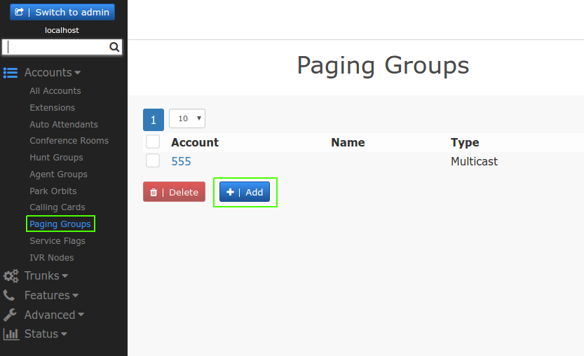Toggle the select-all header checkbox
The height and width of the screenshot is (356, 584).
(x=153, y=142)
